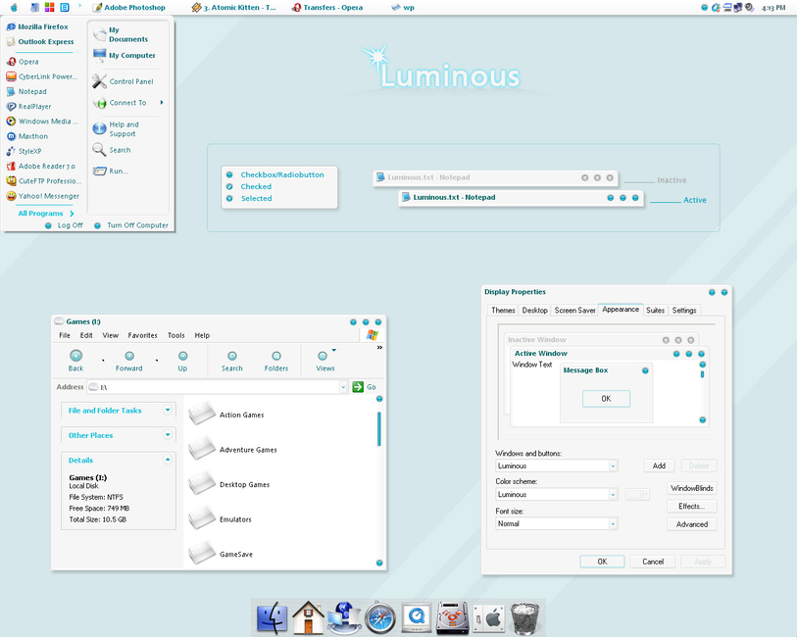Click the Add button in Display Properties
This screenshot has width=797, height=637.
(x=659, y=465)
